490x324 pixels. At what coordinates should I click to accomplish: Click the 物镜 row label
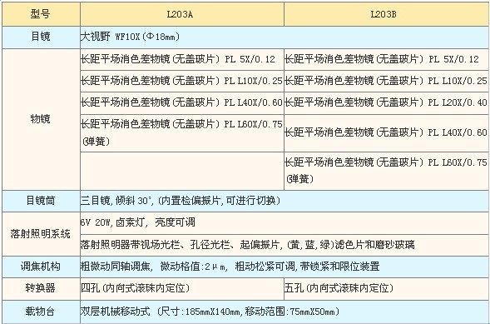coord(41,119)
